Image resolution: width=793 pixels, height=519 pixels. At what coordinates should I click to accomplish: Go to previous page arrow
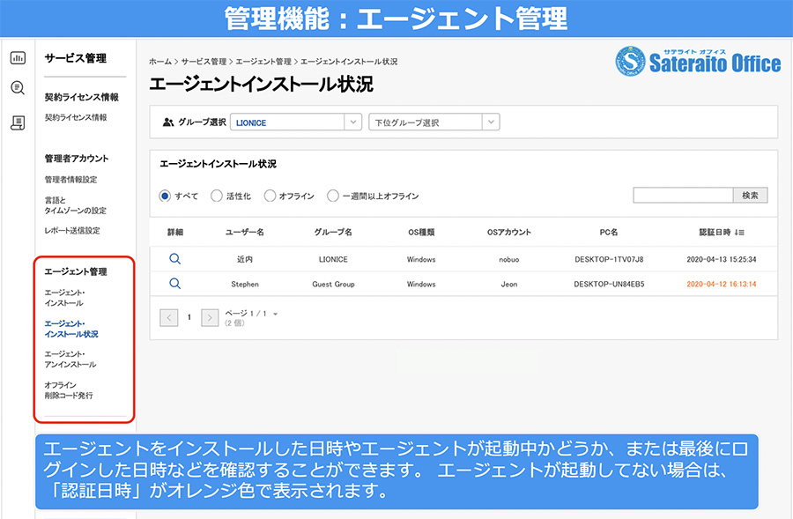169,318
